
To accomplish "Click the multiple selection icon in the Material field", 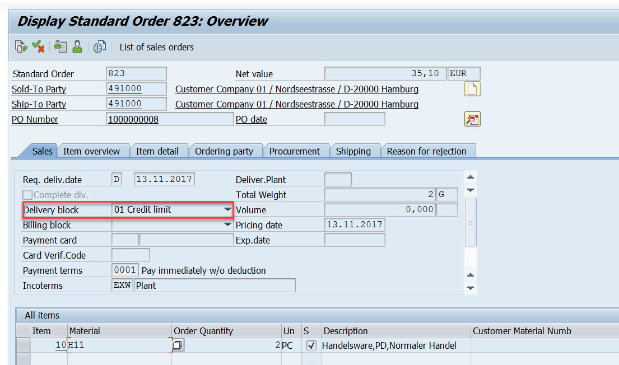I will [x=178, y=345].
